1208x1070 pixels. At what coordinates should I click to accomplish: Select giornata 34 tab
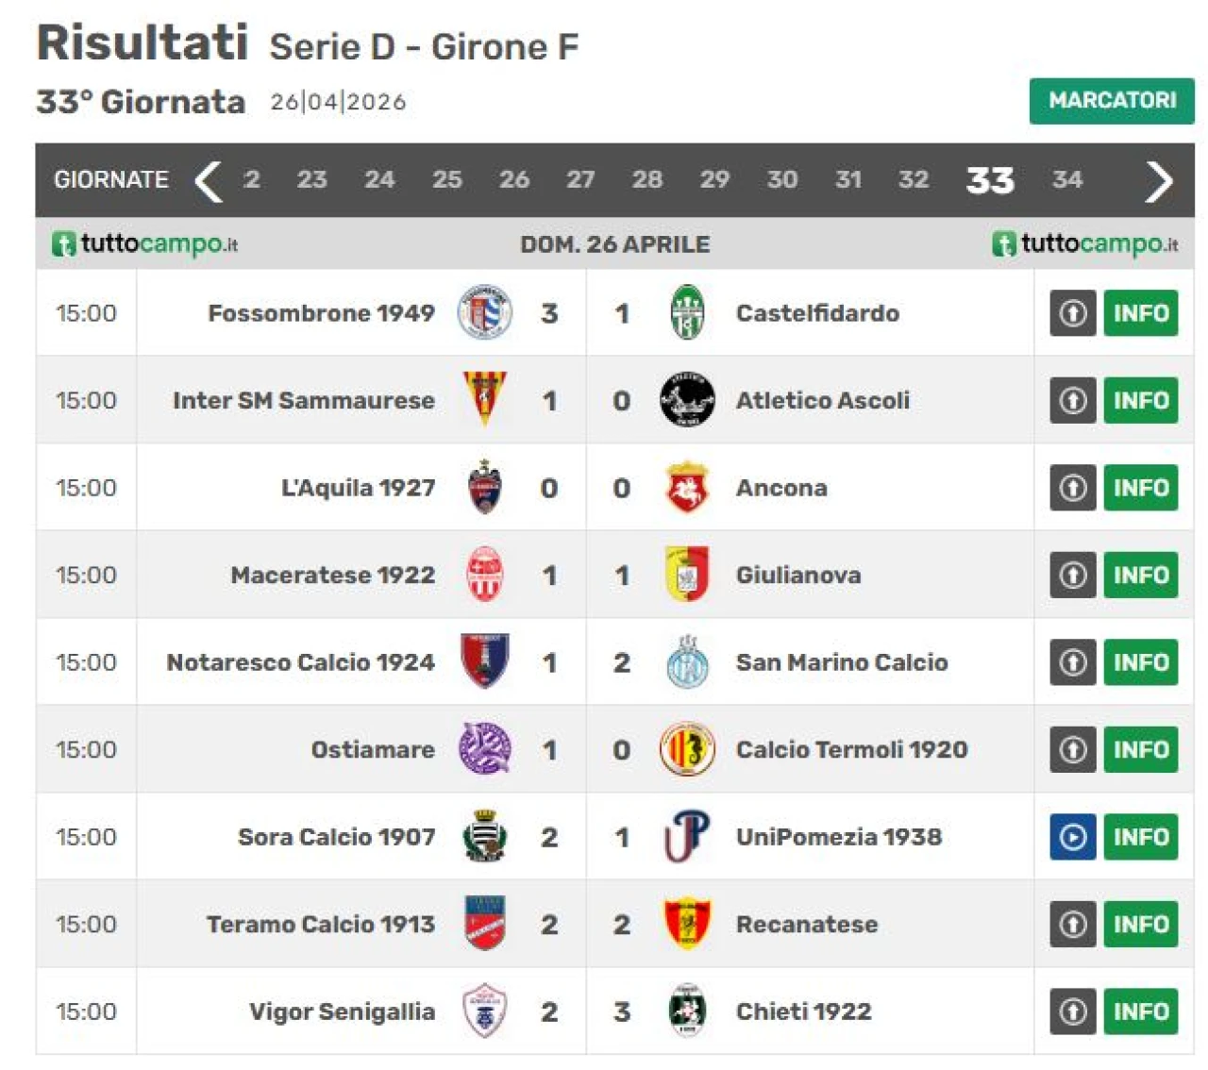[x=1067, y=179]
